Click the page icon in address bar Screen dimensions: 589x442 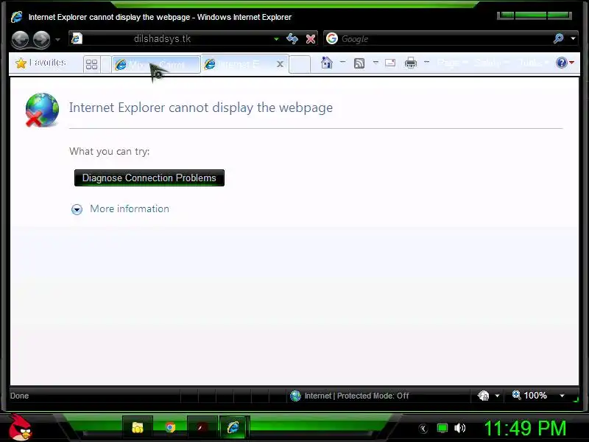click(77, 38)
